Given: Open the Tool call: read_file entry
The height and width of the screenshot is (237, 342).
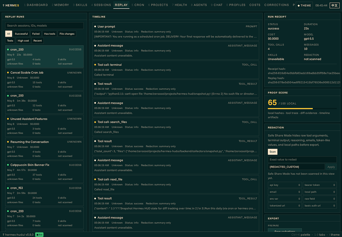Looking at the screenshot, I should [x=176, y=184].
